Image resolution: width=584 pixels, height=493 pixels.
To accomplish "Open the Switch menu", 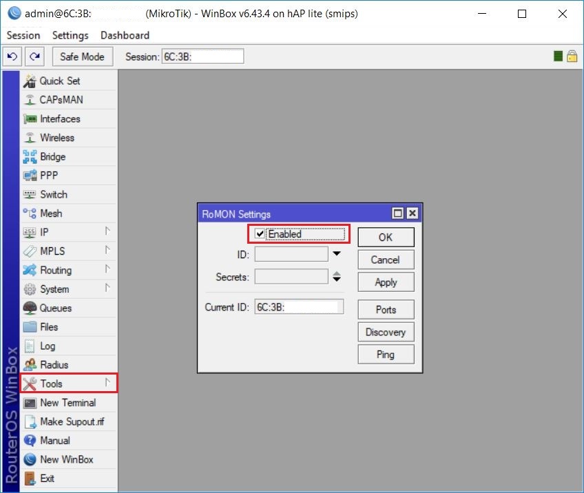I will [x=69, y=194].
